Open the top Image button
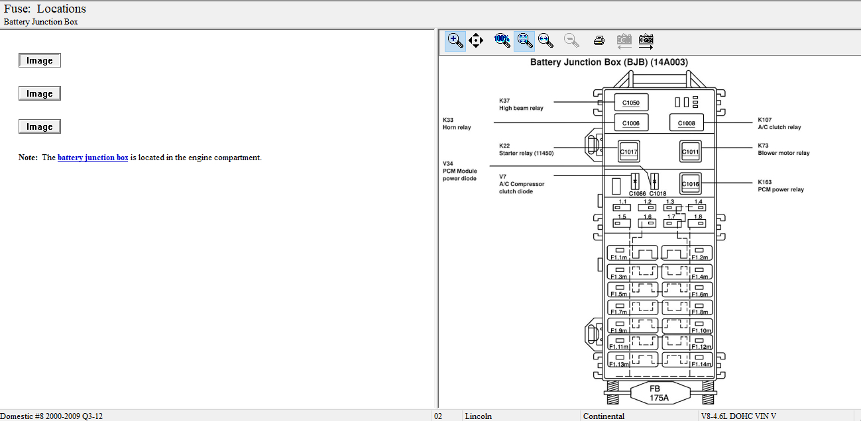 pyautogui.click(x=40, y=61)
